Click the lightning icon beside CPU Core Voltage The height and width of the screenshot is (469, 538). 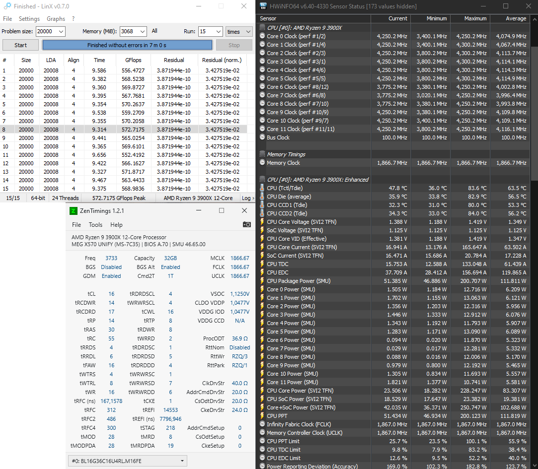(x=262, y=222)
